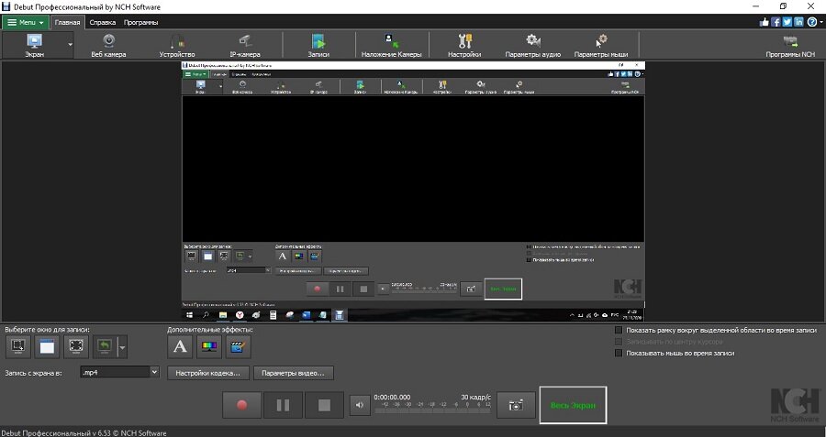Expand the dropdown arrow next to Экран
Image resolution: width=826 pixels, height=437 pixels.
click(x=70, y=45)
